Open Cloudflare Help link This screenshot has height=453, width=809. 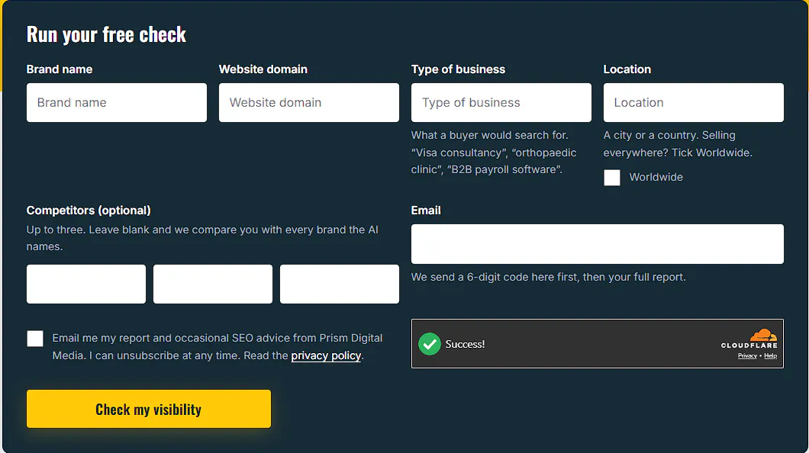(770, 355)
